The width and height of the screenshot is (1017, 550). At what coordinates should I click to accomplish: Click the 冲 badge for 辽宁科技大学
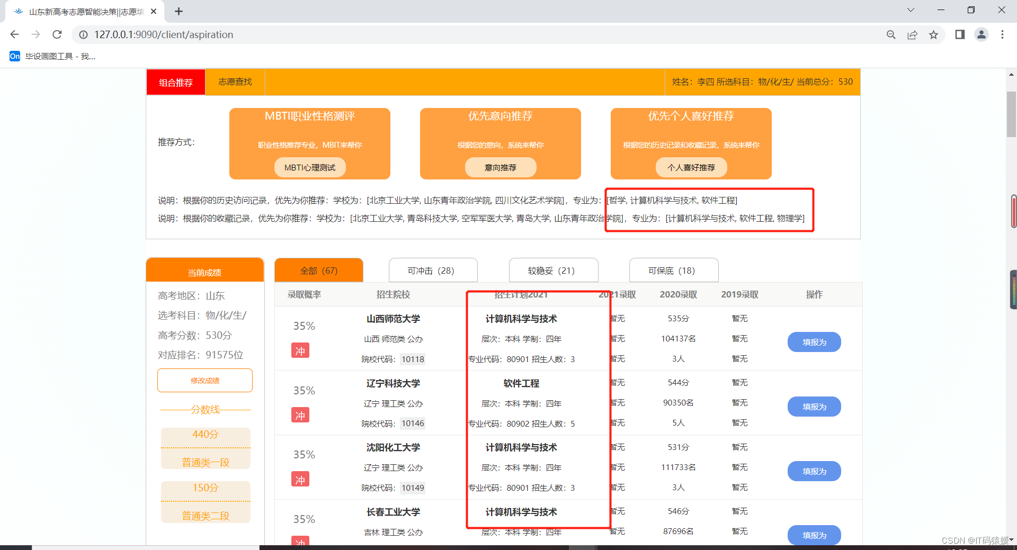pyautogui.click(x=300, y=415)
